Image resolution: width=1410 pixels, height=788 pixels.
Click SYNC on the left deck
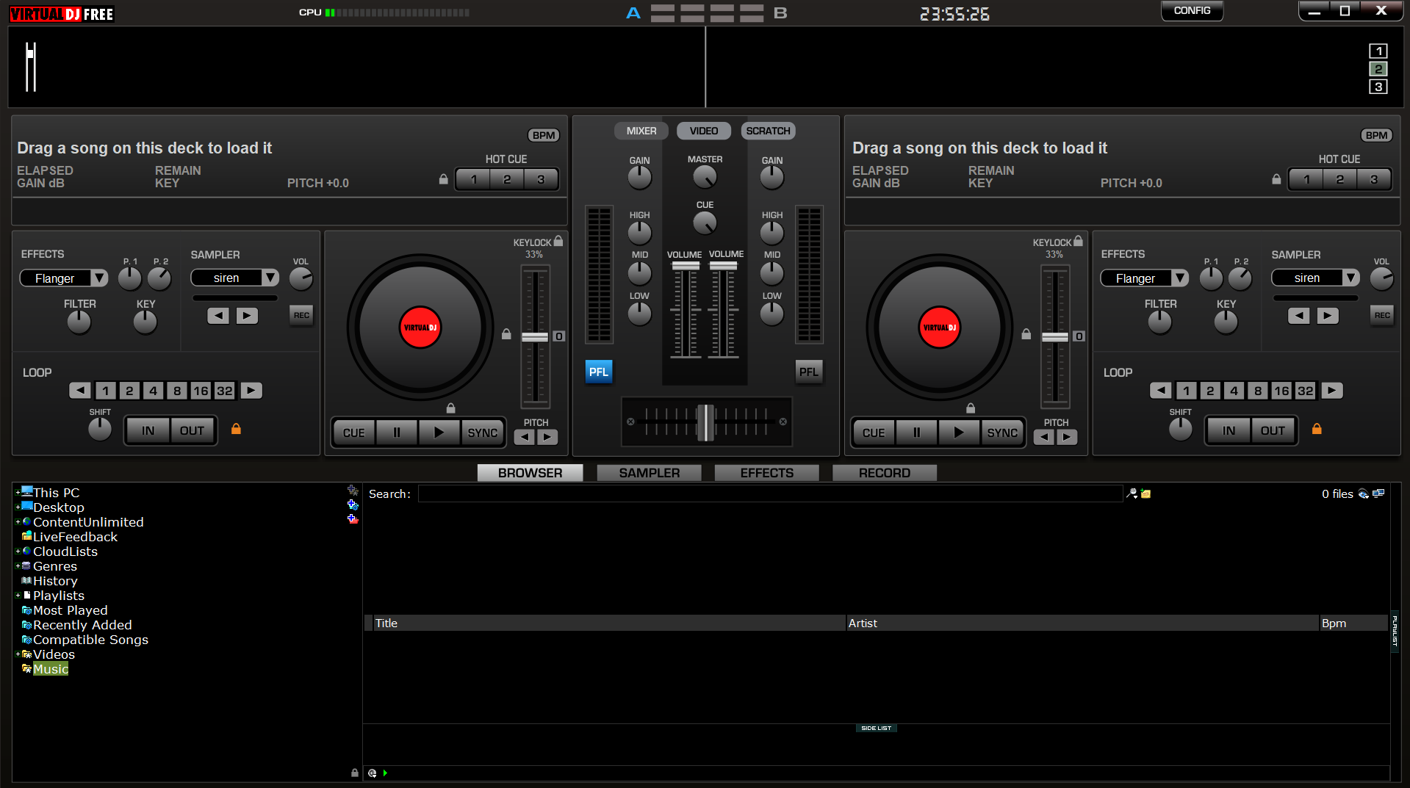(x=483, y=433)
